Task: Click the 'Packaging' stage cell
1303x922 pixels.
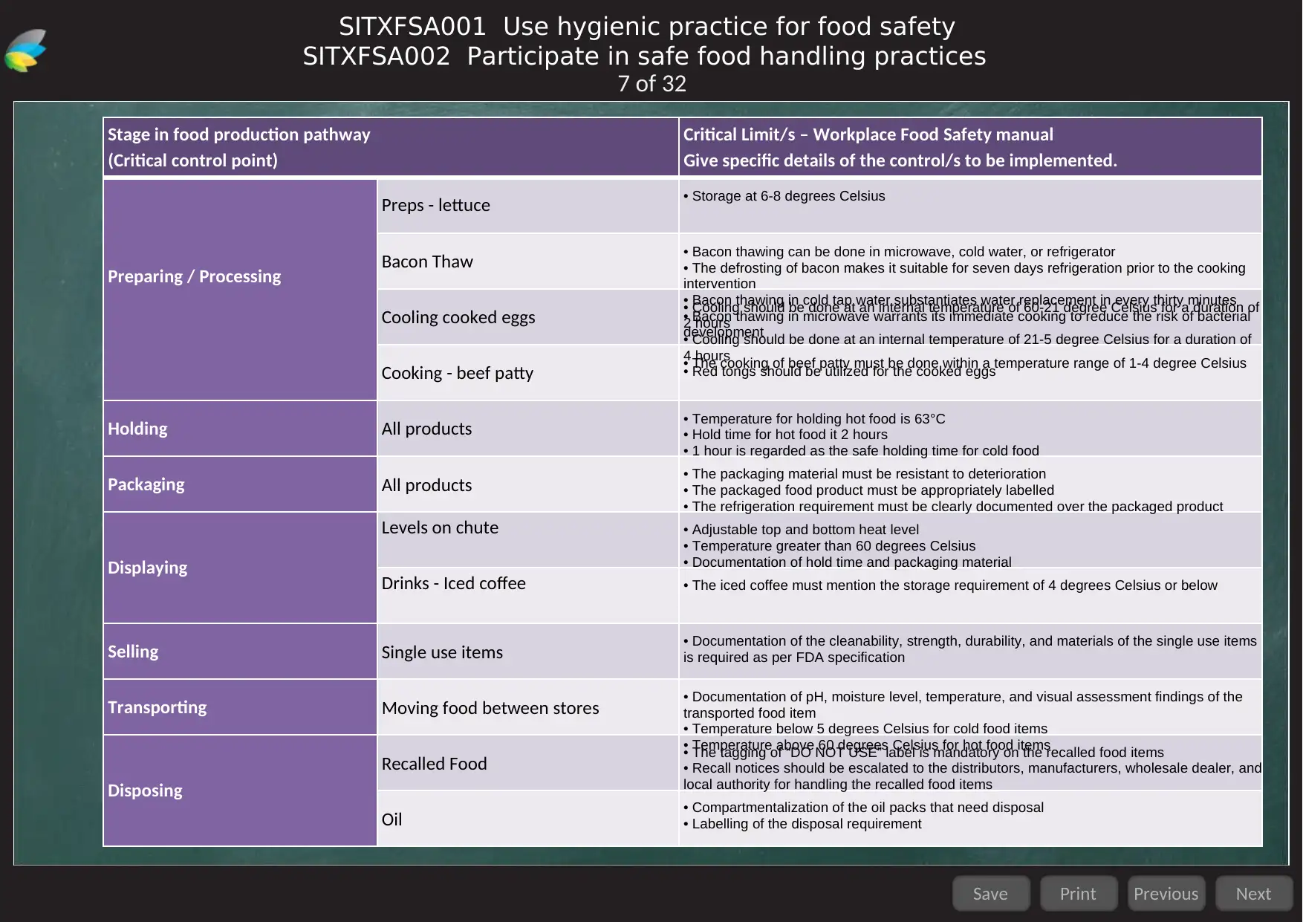Action: pos(240,484)
